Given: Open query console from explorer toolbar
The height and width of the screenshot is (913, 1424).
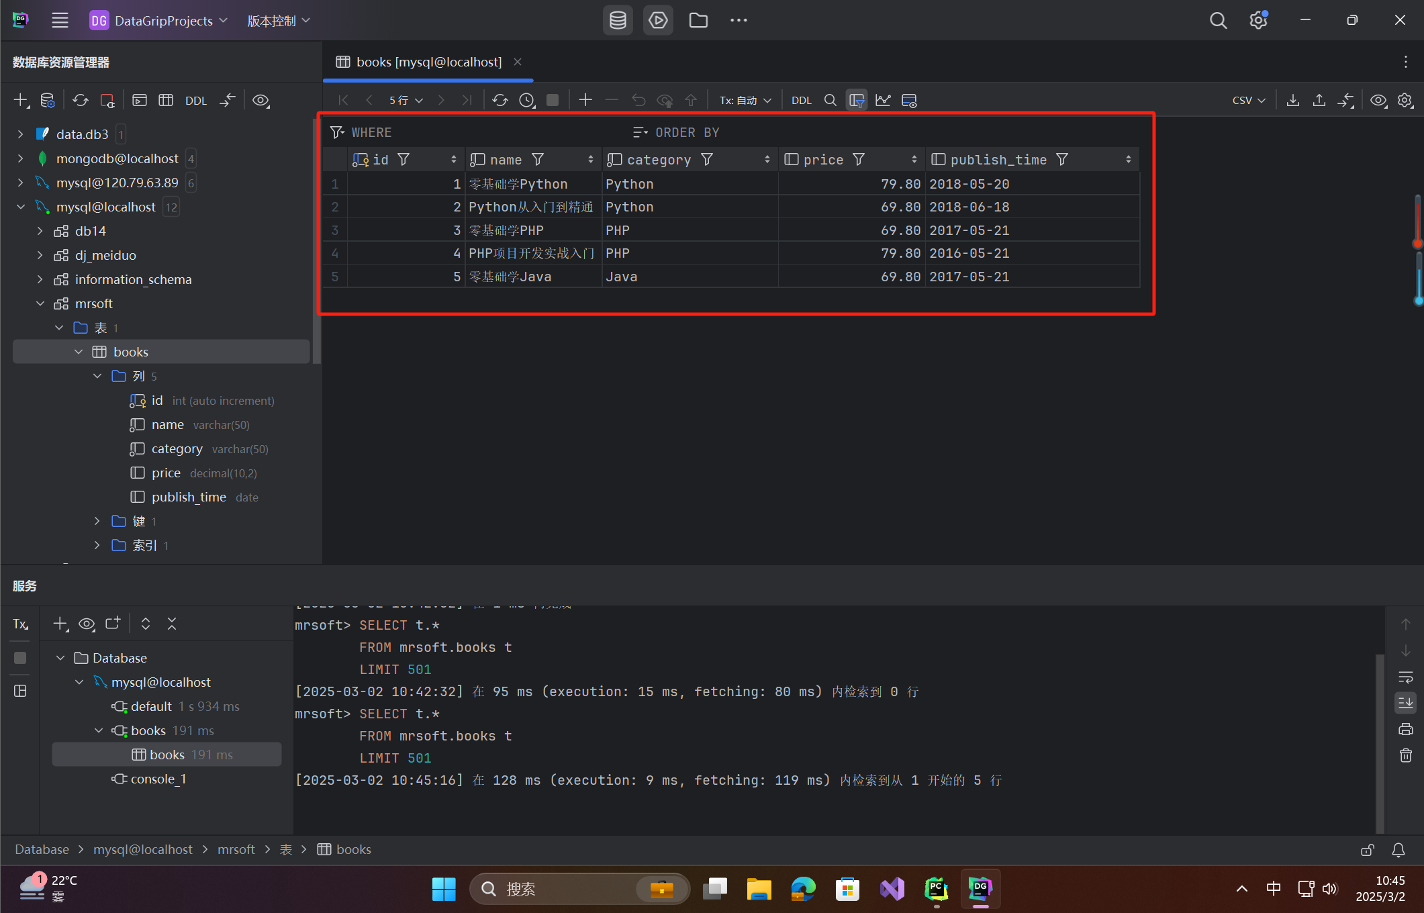Looking at the screenshot, I should click(x=140, y=101).
